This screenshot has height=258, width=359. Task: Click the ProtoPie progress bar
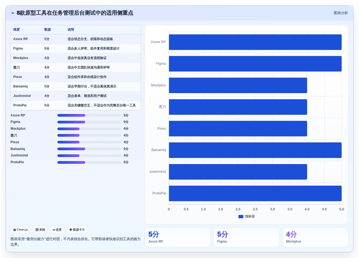point(89,162)
